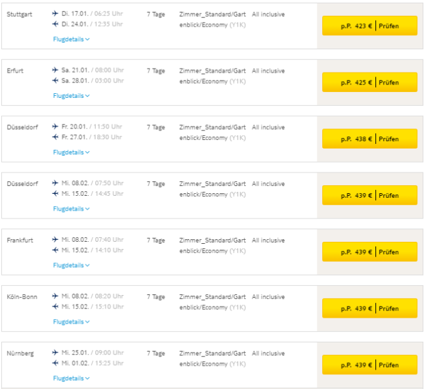Expand Flugdetails for the Stuttgart offer
Viewport: 426px width, 389px height.
coord(71,39)
